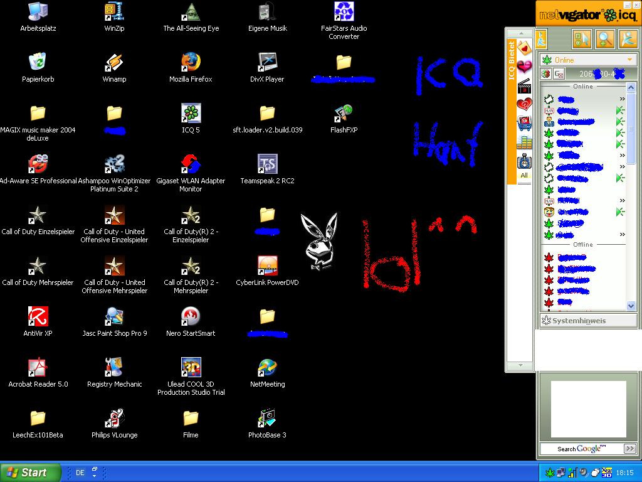Click the Xear 3D tray icon
This screenshot has width=642, height=482.
pyautogui.click(x=607, y=473)
